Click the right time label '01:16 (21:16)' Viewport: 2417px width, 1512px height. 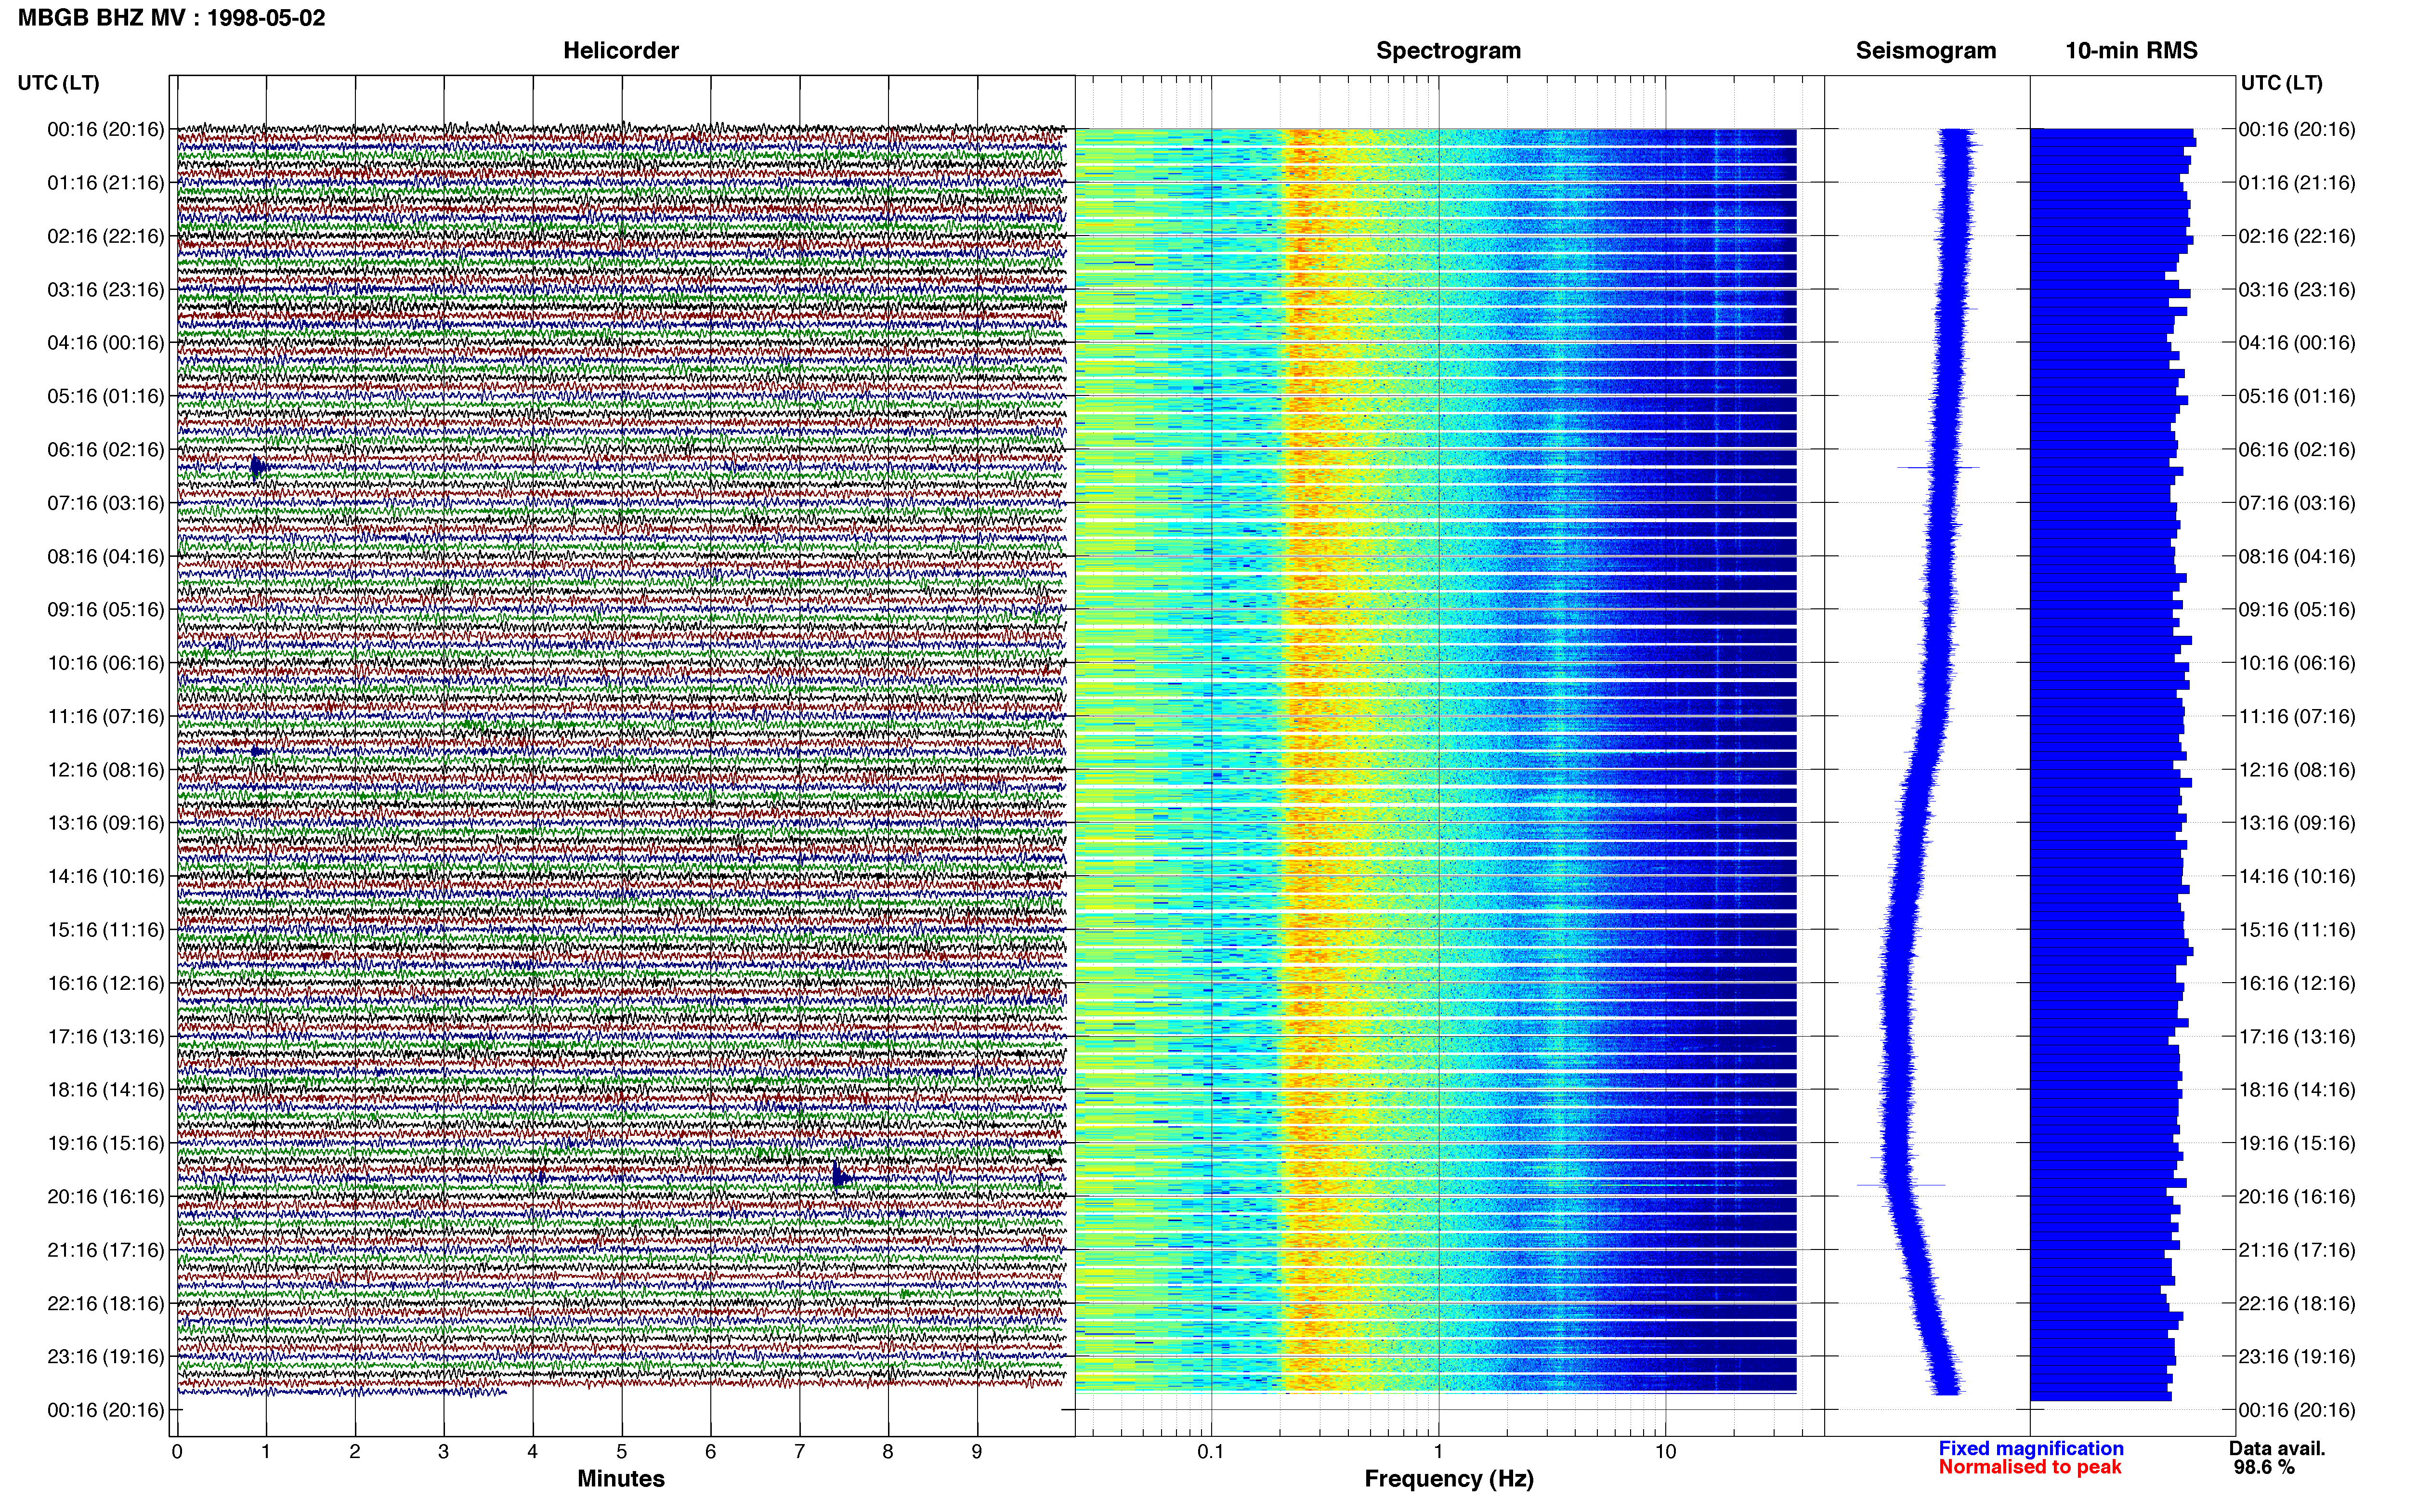tap(2297, 183)
